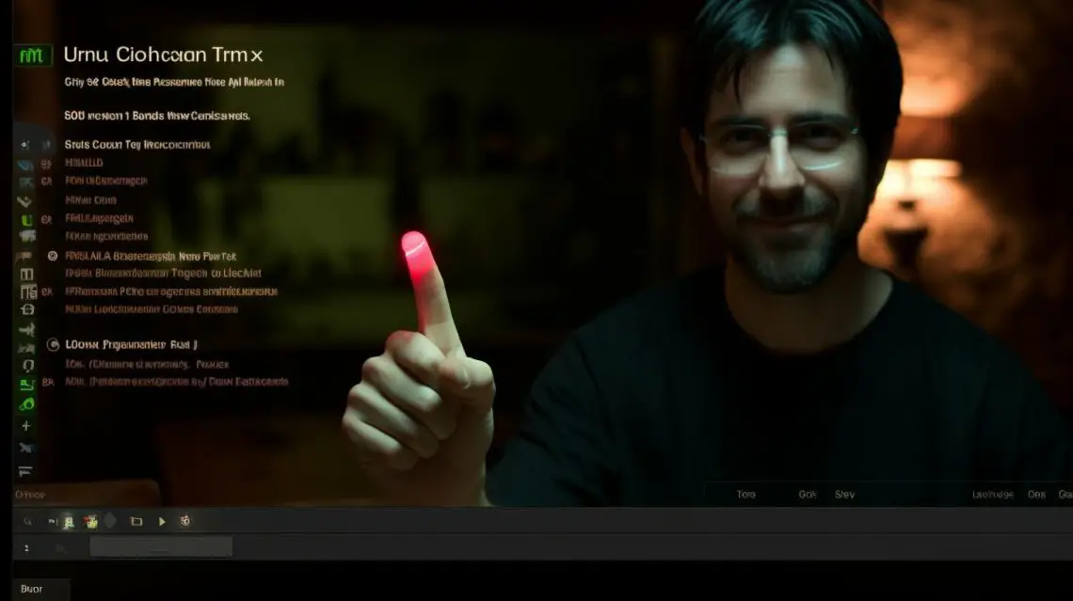The width and height of the screenshot is (1073, 601).
Task: Click the magnifier icon in the bottom toolbar
Action: pyautogui.click(x=27, y=521)
